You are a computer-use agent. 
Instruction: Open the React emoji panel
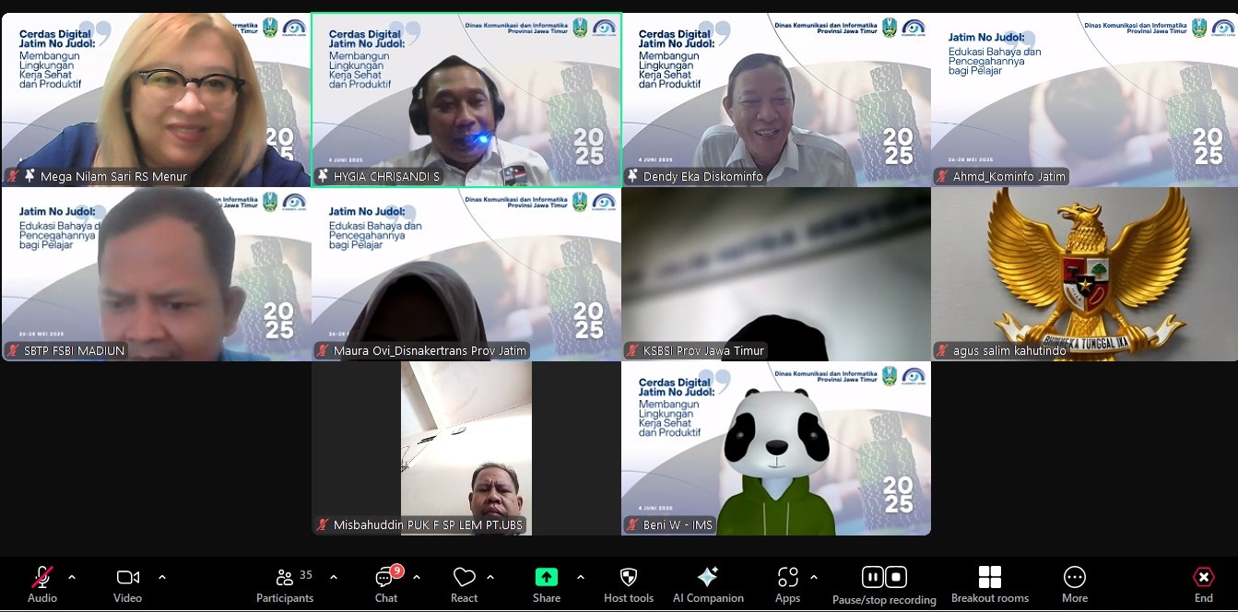click(x=464, y=582)
